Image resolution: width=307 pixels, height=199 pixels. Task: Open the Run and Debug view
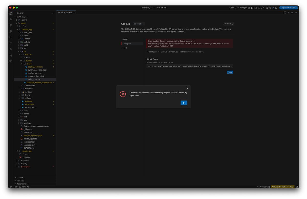(11, 31)
